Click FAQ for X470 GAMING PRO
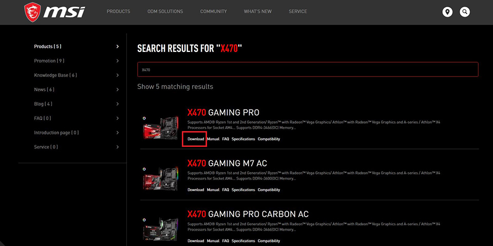Viewport: 493px width, 246px height. click(x=225, y=139)
